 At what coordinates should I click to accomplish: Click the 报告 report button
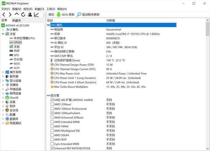(48, 15)
